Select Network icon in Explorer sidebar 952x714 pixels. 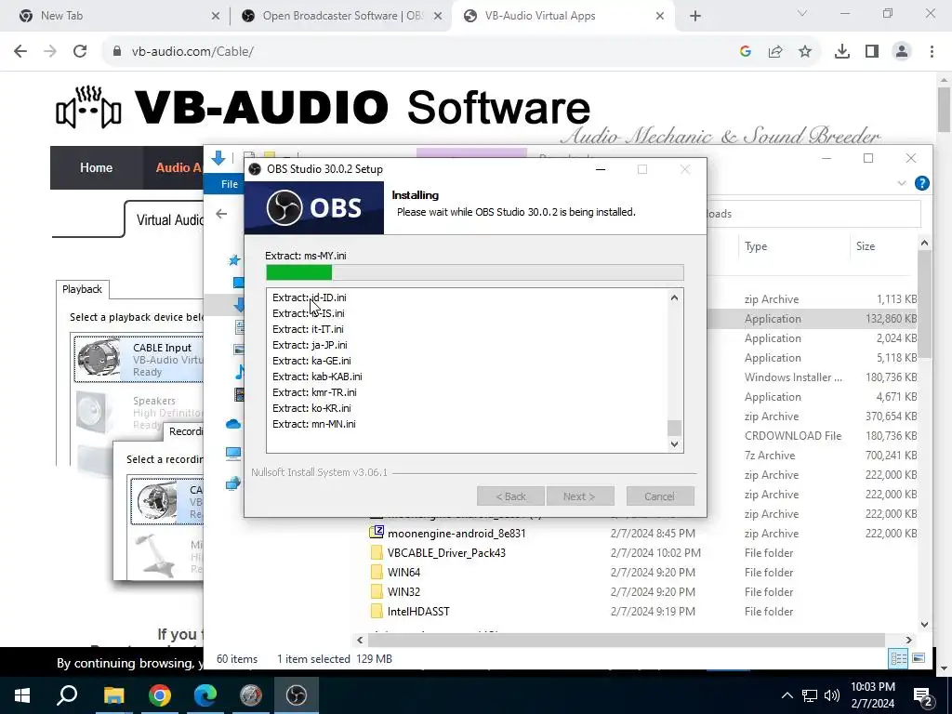tap(233, 483)
